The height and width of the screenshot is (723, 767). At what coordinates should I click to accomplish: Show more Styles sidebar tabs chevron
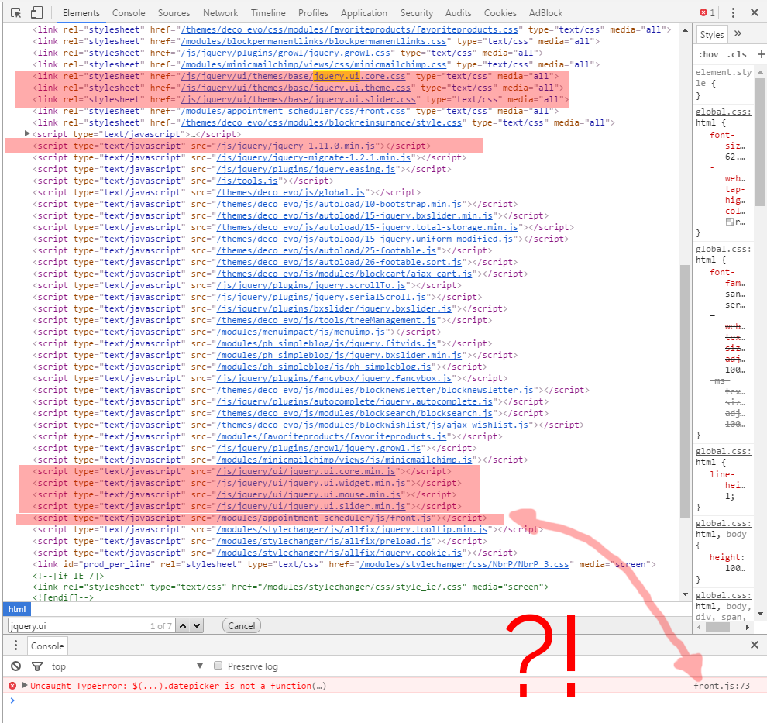click(738, 34)
